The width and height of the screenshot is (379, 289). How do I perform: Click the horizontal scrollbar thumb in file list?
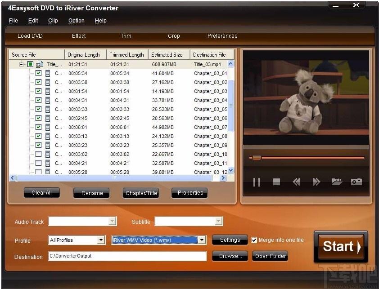click(x=114, y=178)
